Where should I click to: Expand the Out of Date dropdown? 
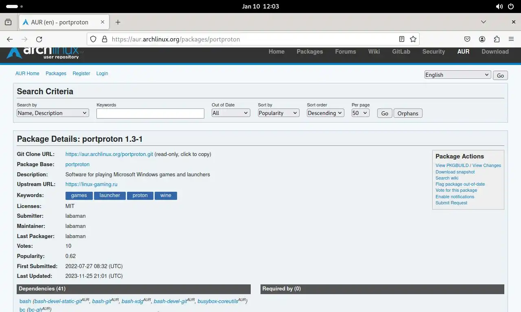click(231, 113)
